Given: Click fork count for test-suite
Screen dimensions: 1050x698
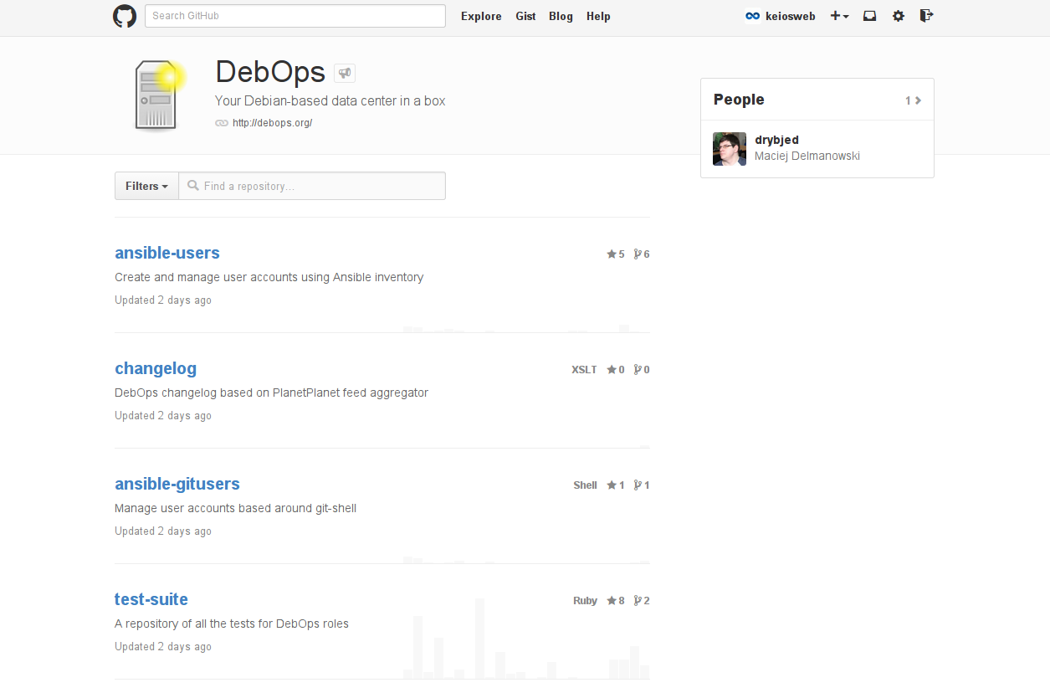Looking at the screenshot, I should point(642,601).
